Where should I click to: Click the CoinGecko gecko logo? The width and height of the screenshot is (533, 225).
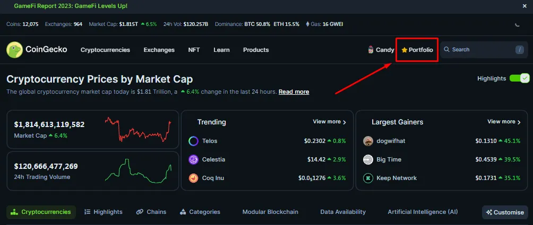14,50
